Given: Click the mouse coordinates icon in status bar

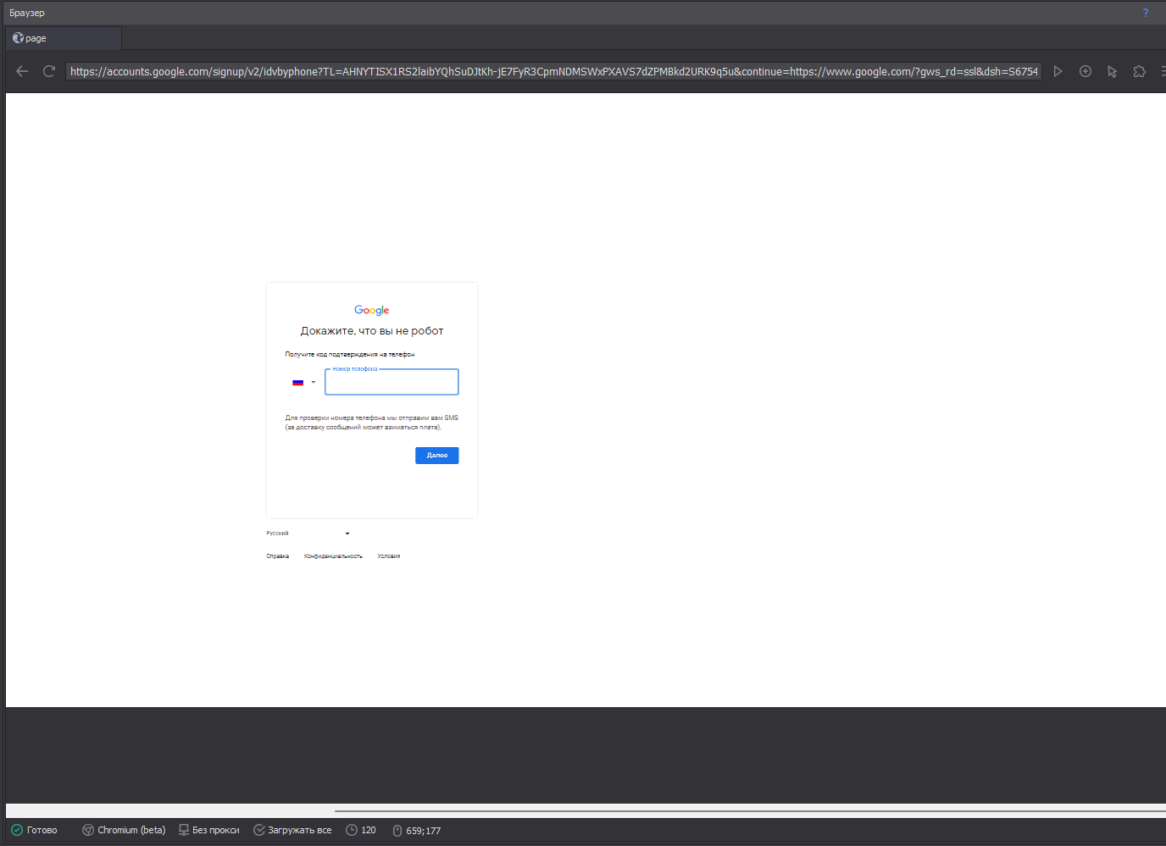Looking at the screenshot, I should 397,831.
